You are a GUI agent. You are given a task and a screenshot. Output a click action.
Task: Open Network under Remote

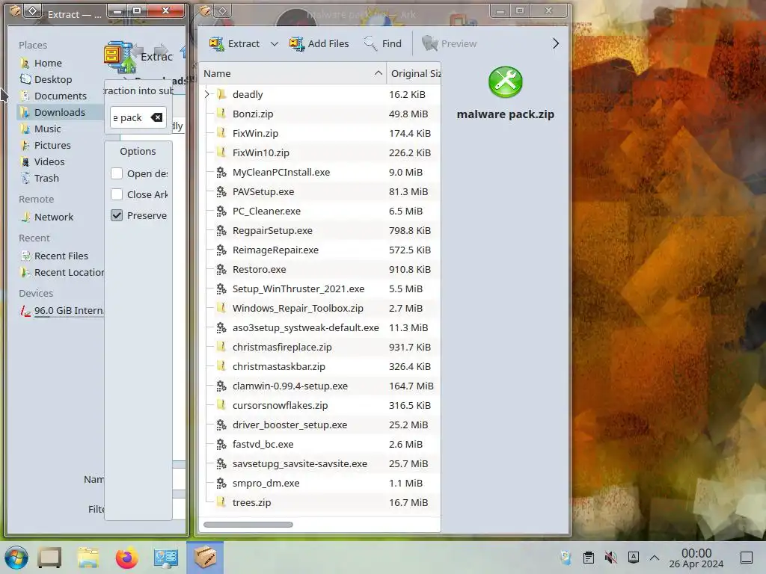tap(60, 217)
